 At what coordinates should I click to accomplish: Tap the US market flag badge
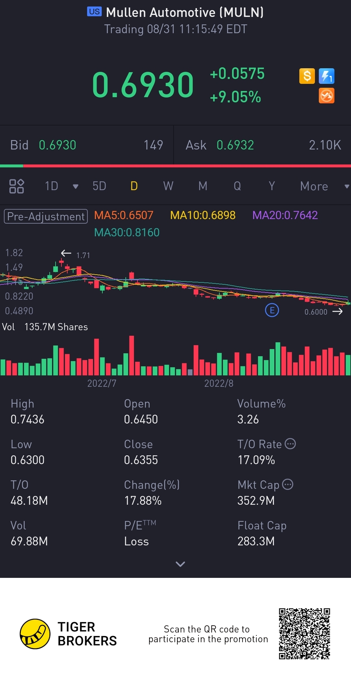(x=94, y=12)
